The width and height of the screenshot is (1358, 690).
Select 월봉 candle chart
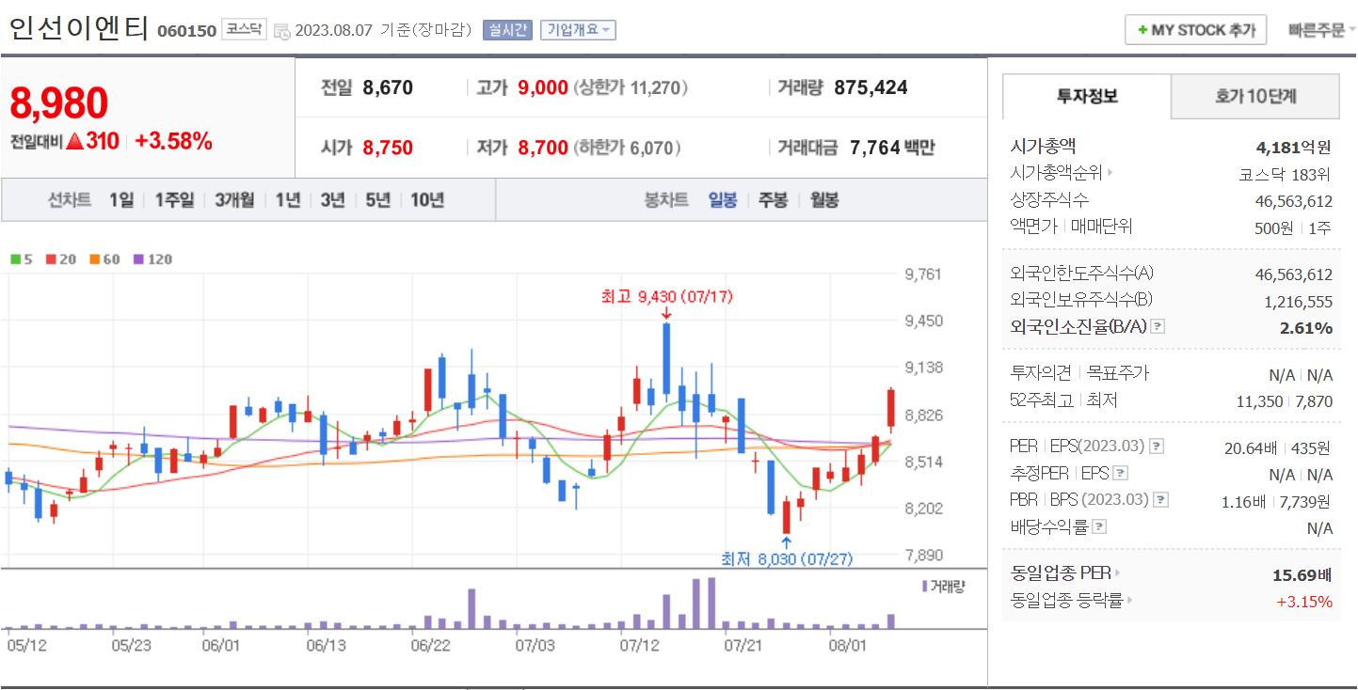click(x=824, y=199)
